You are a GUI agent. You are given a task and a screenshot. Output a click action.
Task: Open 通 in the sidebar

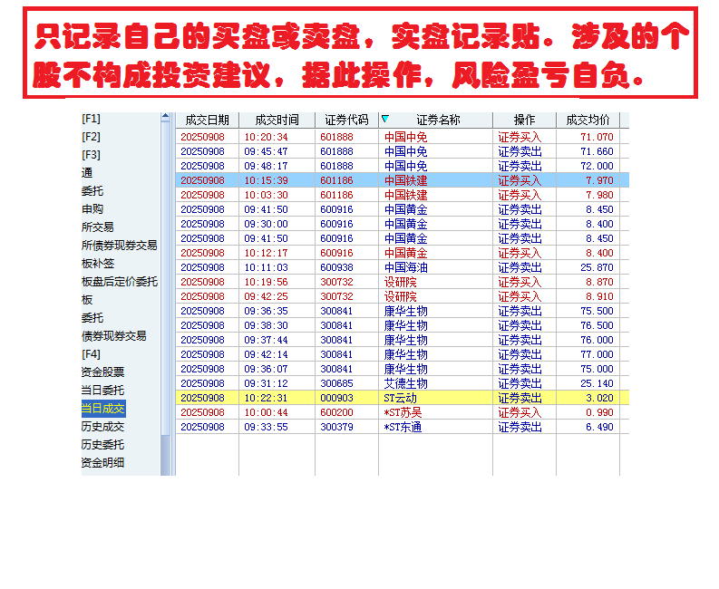[x=87, y=173]
